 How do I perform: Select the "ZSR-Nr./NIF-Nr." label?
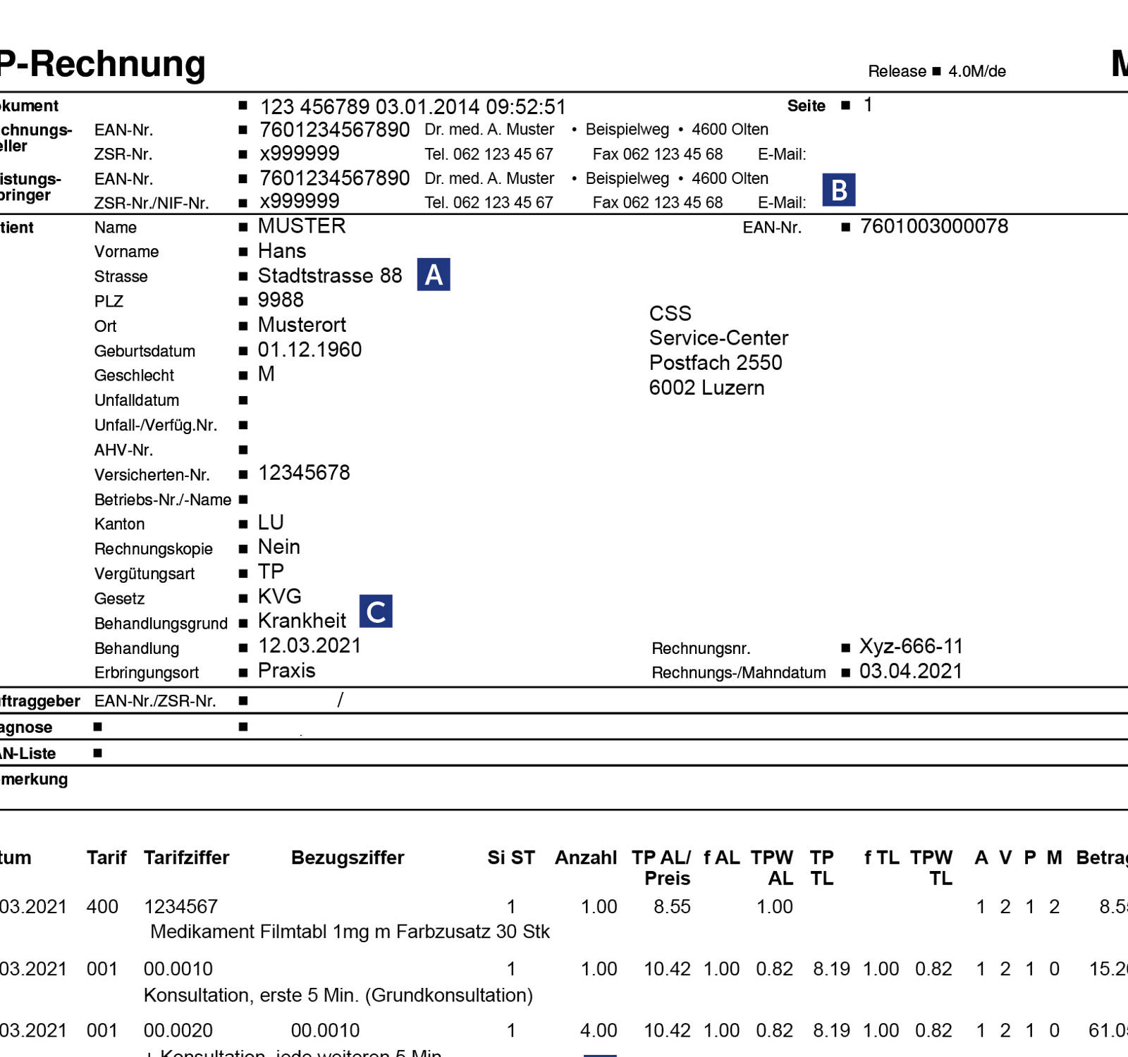(x=152, y=203)
